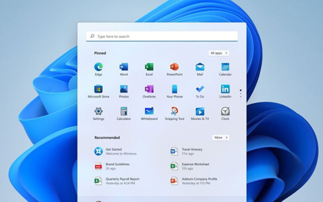
Task: Click inside the Type here to search box
Action: 162,36
